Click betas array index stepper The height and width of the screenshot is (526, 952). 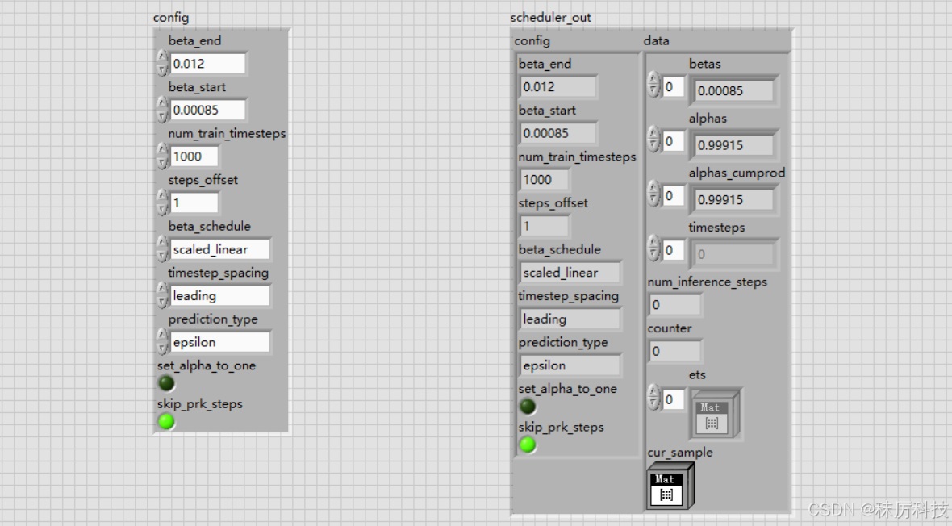(653, 86)
